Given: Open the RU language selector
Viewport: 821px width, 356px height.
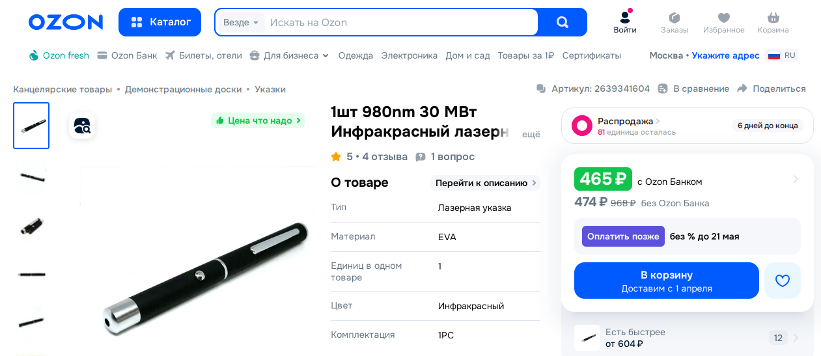Looking at the screenshot, I should click(782, 55).
